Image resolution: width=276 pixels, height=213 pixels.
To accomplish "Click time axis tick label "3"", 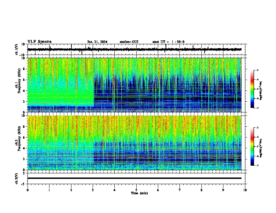I will click(93, 190).
